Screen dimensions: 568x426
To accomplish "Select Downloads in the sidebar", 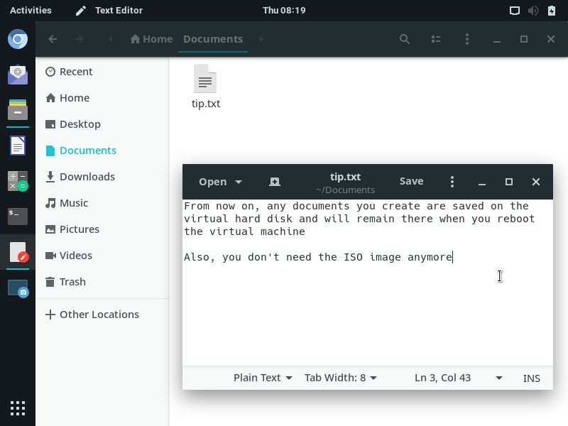I will coord(87,177).
